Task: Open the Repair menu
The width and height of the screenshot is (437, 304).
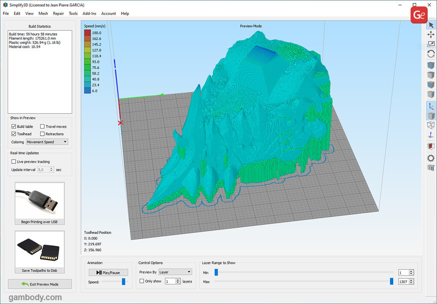Action: coord(58,14)
